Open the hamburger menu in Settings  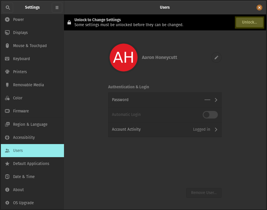point(57,7)
